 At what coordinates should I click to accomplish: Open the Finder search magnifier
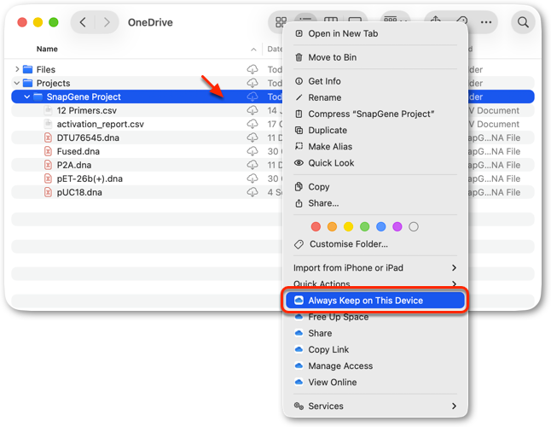pyautogui.click(x=523, y=22)
